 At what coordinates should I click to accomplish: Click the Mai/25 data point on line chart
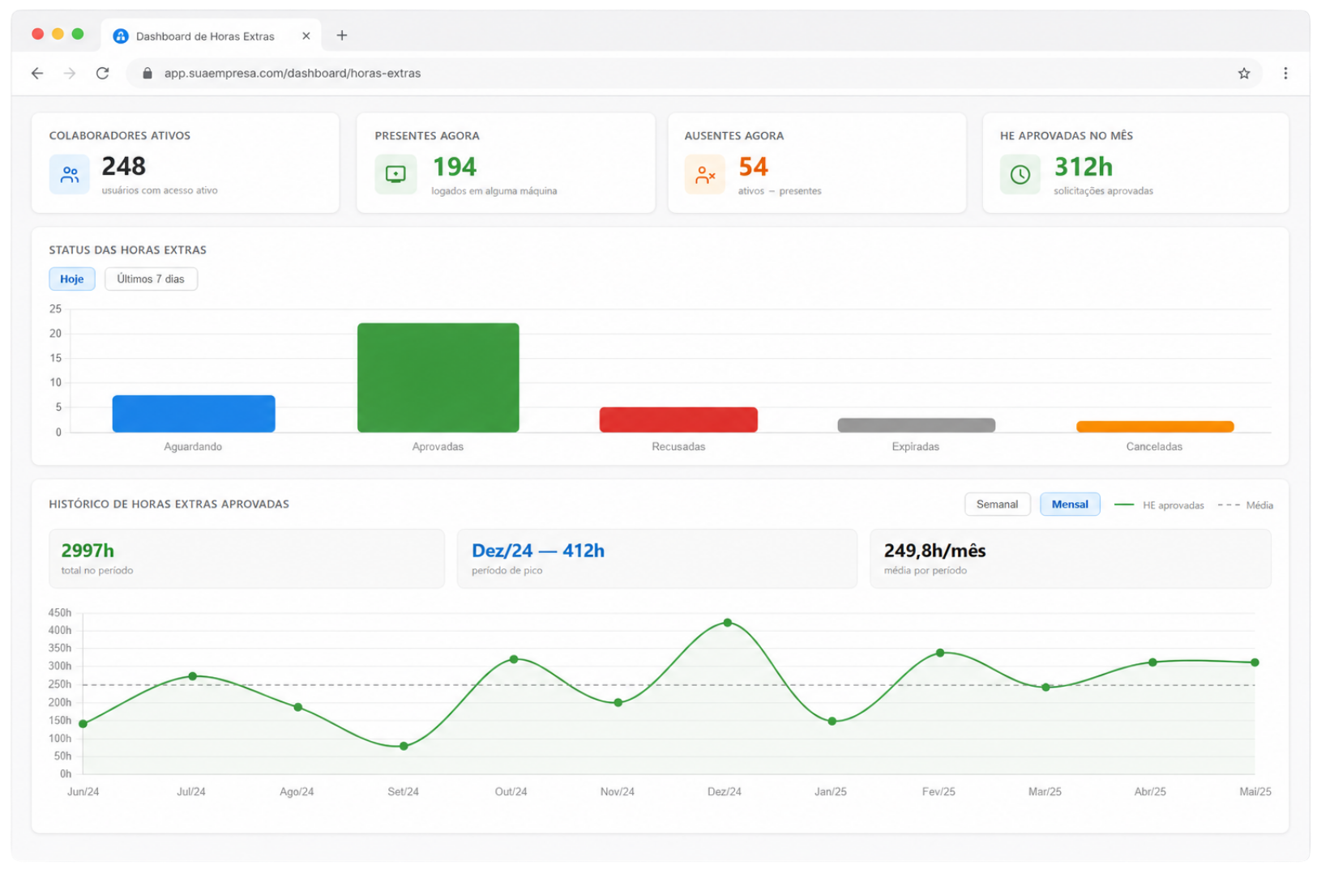tap(1255, 662)
